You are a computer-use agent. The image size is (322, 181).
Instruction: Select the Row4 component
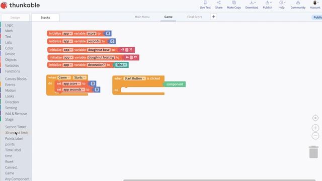coord(9,161)
